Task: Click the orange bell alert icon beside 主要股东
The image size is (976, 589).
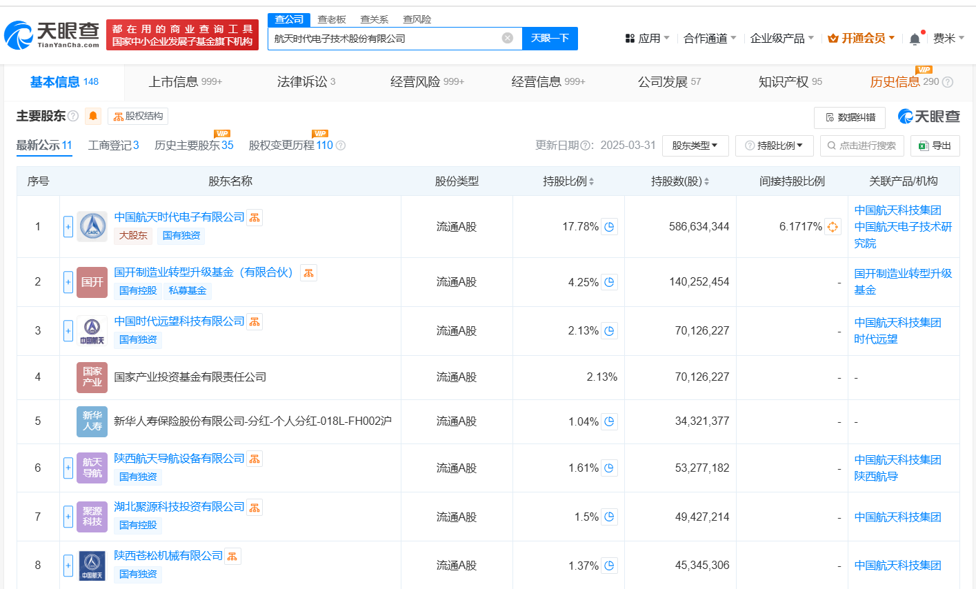Action: (93, 116)
